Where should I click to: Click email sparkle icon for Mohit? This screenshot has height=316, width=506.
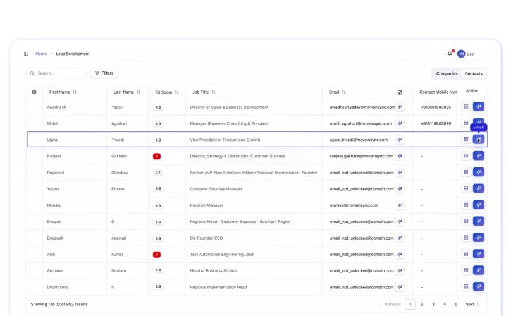coord(400,123)
